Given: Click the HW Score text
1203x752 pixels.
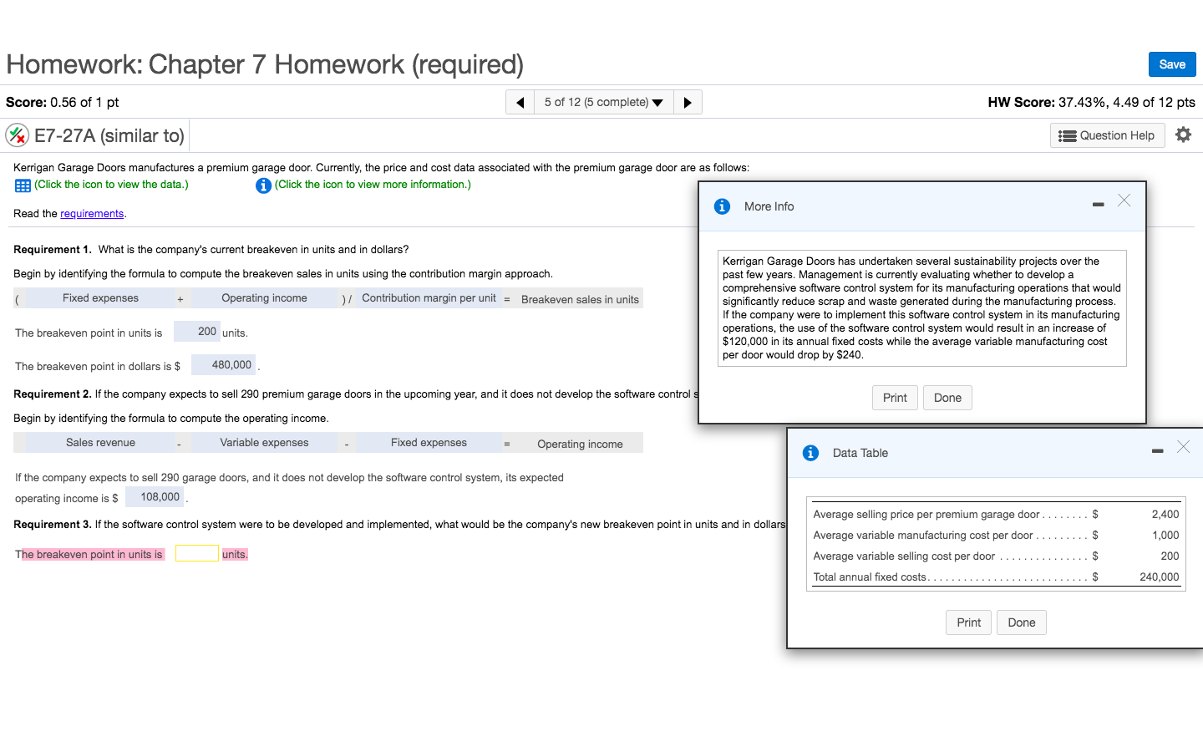Looking at the screenshot, I should (1091, 102).
